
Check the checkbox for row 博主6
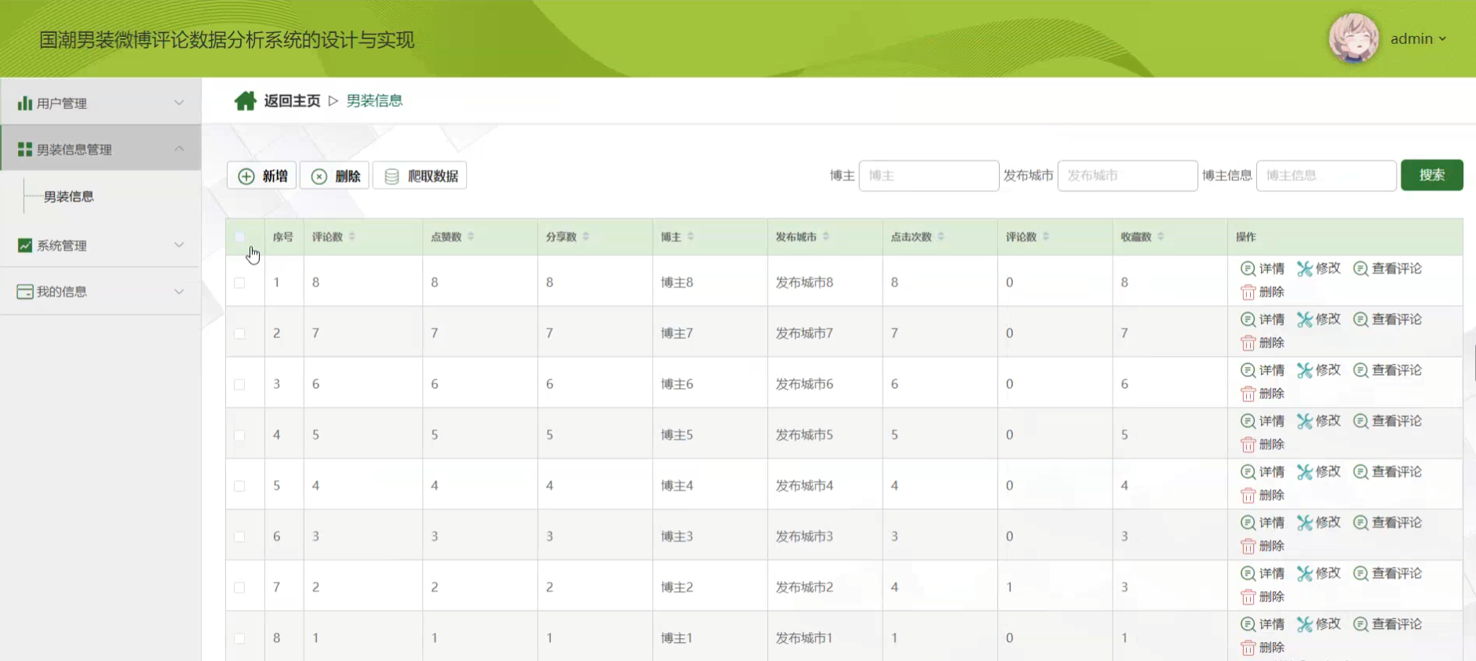[239, 384]
